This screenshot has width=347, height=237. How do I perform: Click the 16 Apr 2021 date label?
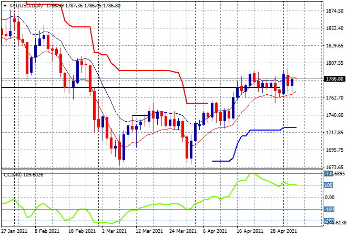[x=250, y=231]
